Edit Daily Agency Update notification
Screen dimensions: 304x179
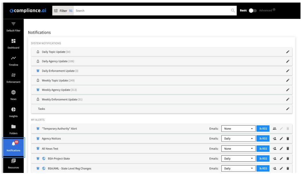tap(288, 61)
